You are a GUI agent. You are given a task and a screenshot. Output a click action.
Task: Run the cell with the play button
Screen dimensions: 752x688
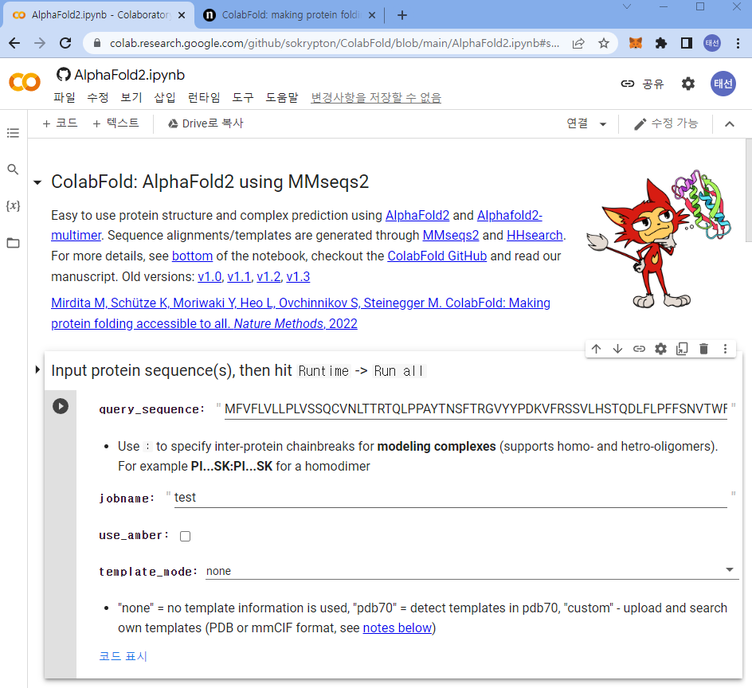click(x=61, y=406)
